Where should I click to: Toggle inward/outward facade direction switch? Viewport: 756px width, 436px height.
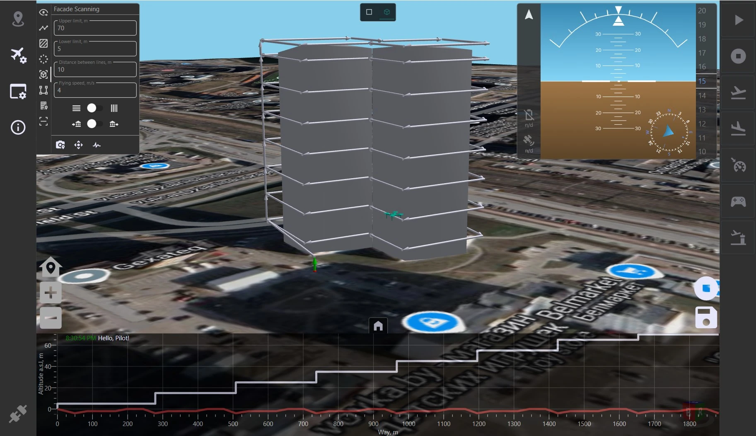95,124
